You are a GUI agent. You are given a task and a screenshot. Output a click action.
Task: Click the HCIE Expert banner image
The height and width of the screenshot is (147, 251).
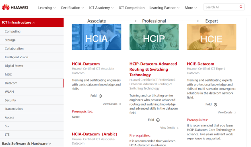(212, 37)
